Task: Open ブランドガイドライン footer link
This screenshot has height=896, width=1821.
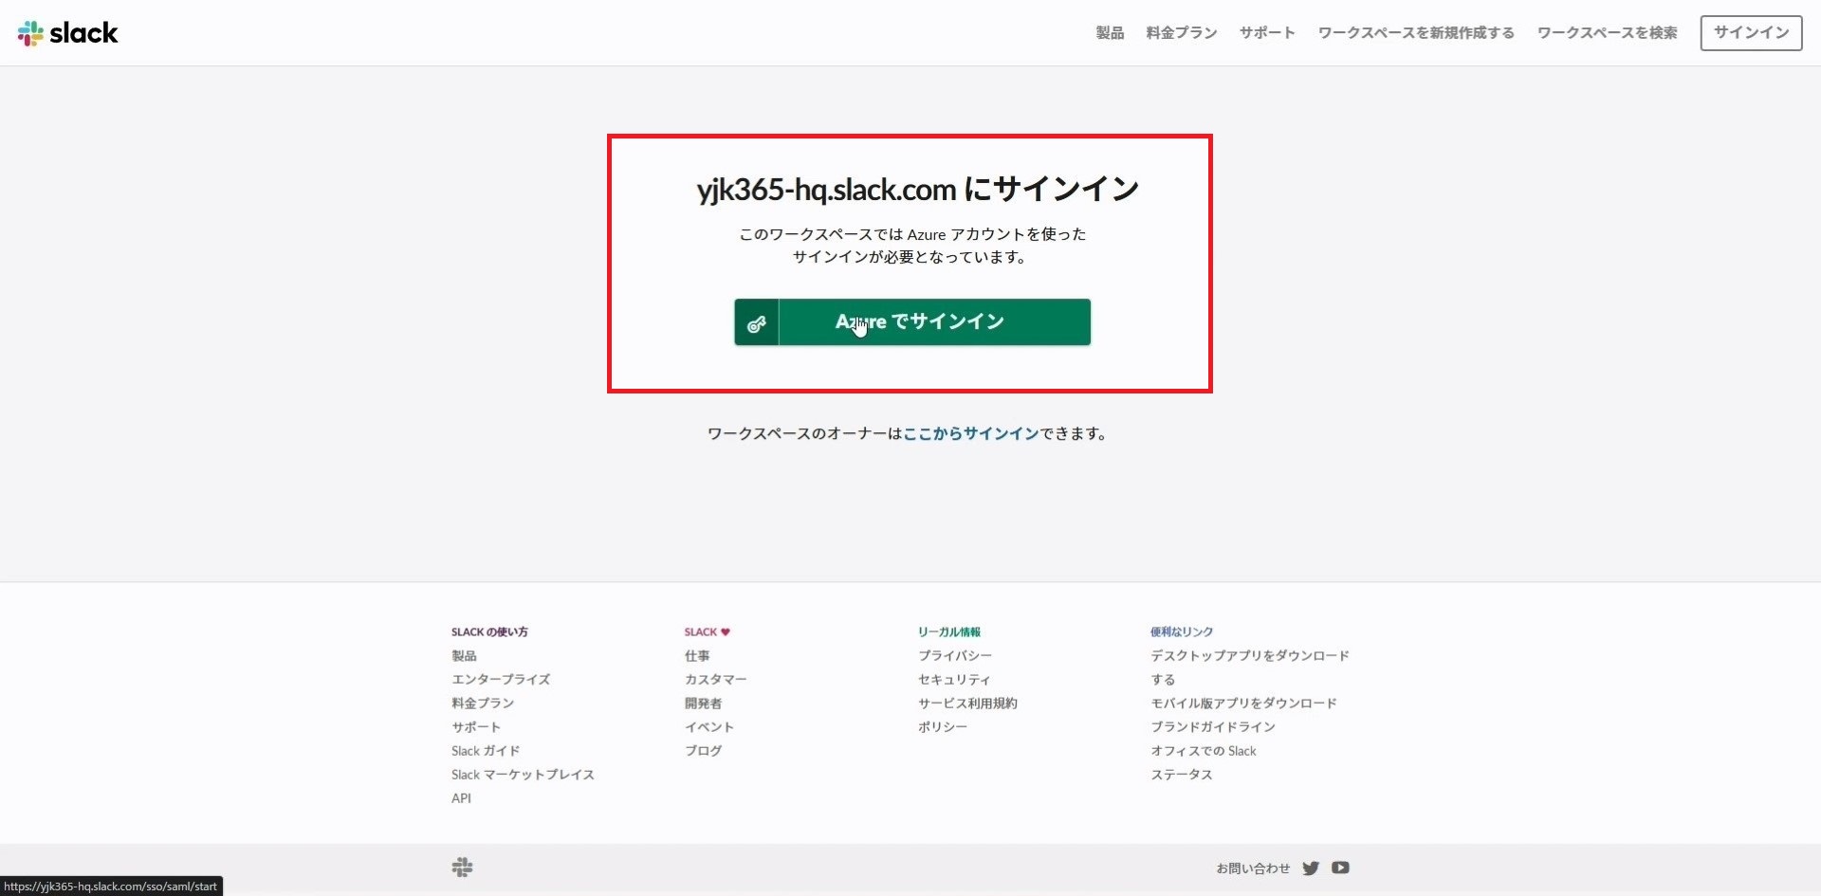Action: (x=1213, y=726)
